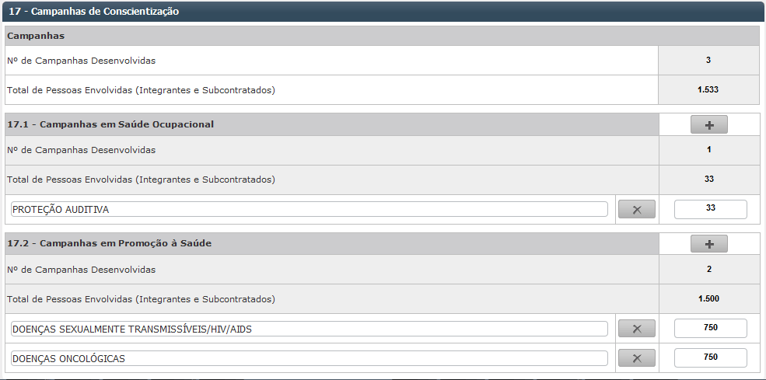Click the 1.500 total in Promoção à Saúde
Viewport: 766px width, 380px height.
point(708,298)
